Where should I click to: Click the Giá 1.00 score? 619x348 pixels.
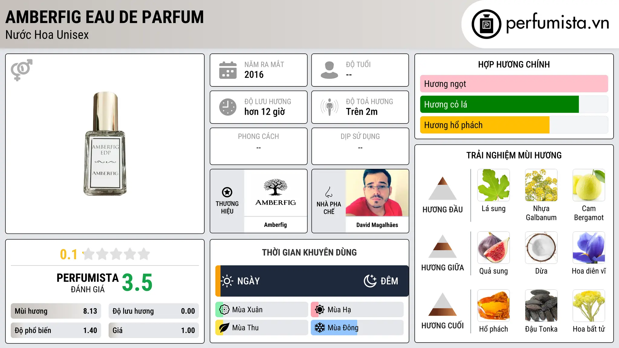tap(154, 330)
